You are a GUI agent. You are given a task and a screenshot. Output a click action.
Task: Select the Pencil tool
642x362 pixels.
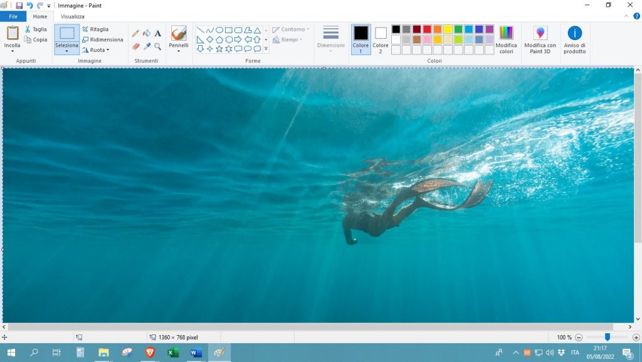point(135,33)
